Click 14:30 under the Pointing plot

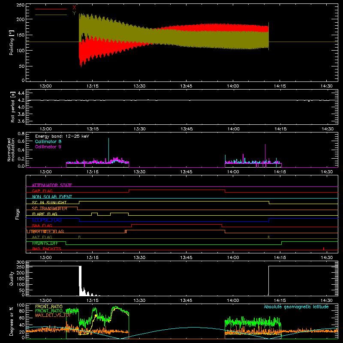[x=327, y=86]
